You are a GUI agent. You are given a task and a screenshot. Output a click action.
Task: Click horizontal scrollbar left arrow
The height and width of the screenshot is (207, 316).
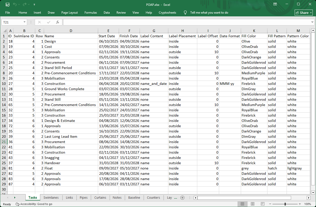(x=195, y=198)
